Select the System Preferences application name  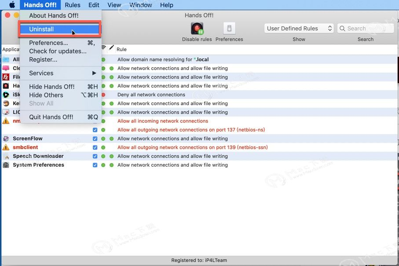38,165
